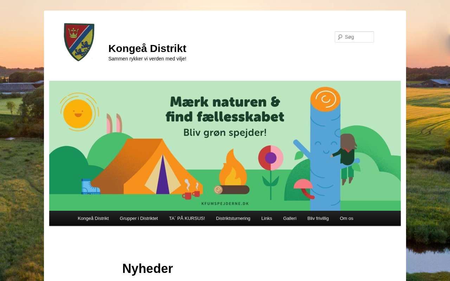Open the TA´ PÅ KURSUS! menu item
Viewport: 450px width, 281px height.
[x=187, y=218]
